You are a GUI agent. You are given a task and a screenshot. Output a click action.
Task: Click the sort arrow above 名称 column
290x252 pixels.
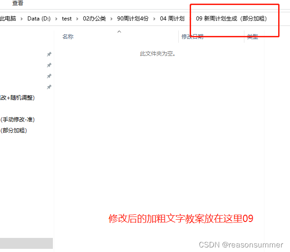coord(119,31)
